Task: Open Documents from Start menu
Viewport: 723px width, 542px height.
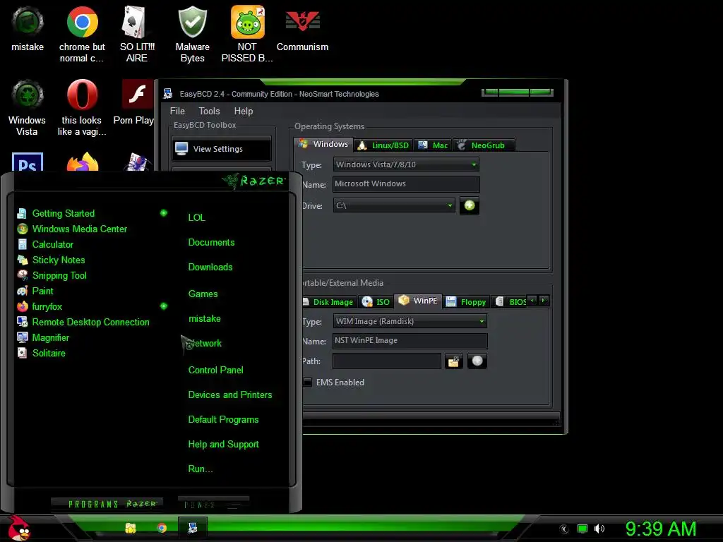Action: point(211,243)
